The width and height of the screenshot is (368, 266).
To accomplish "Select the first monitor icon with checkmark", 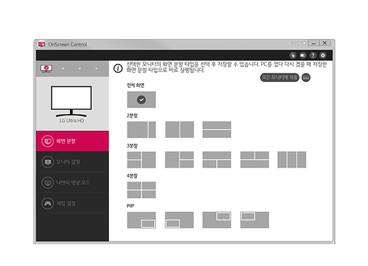I will coord(46,69).
